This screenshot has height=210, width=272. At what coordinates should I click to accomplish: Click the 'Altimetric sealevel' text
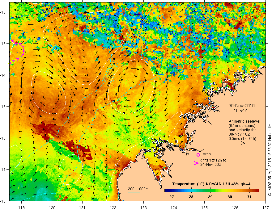[244, 121]
